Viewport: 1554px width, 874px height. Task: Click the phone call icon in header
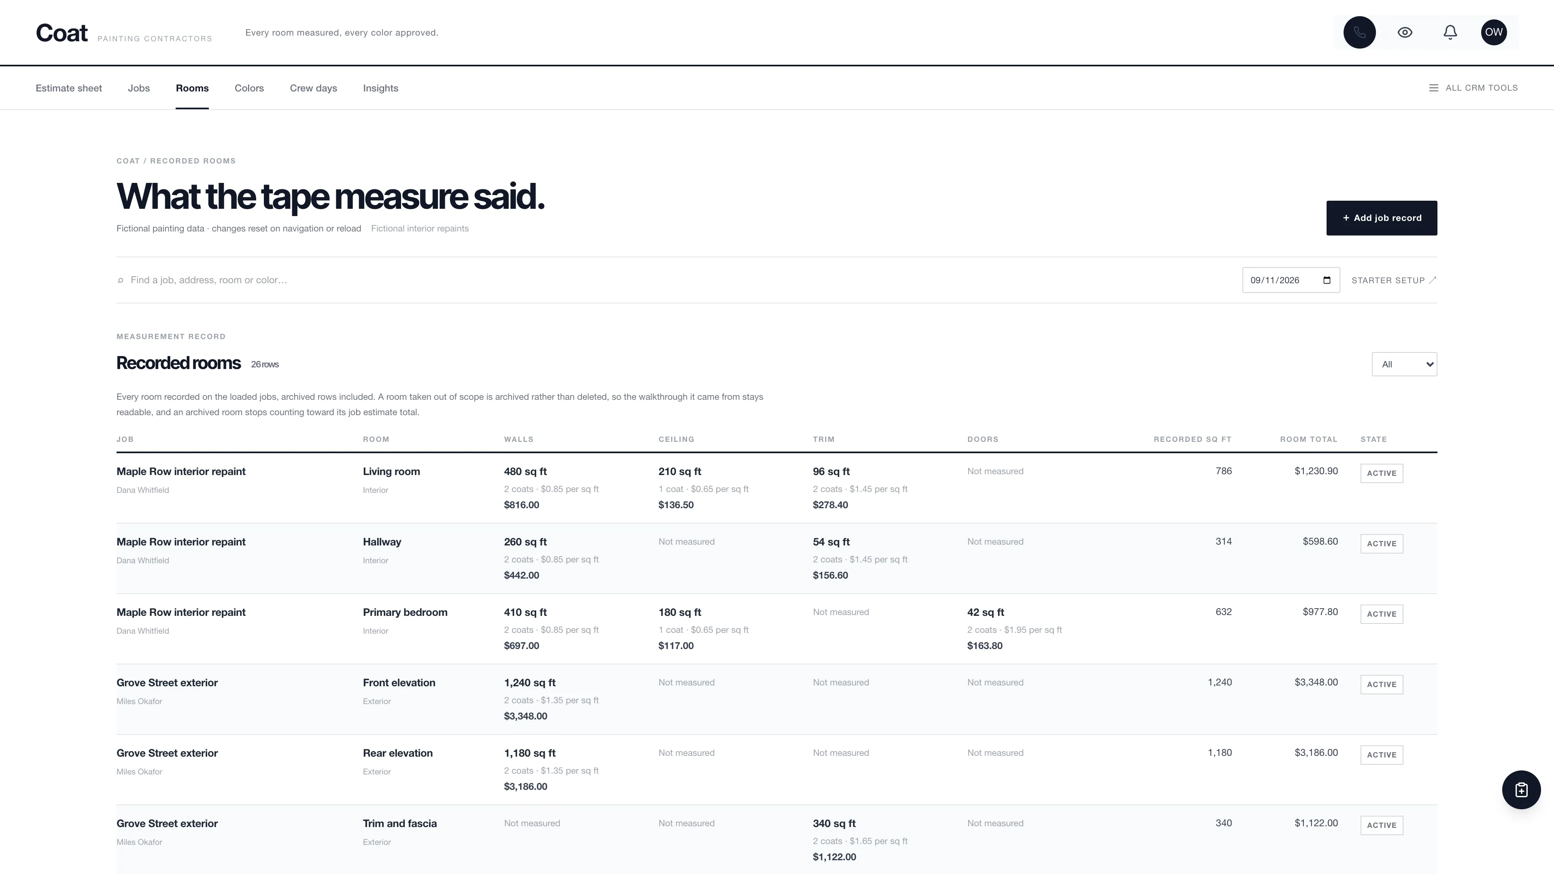coord(1359,32)
